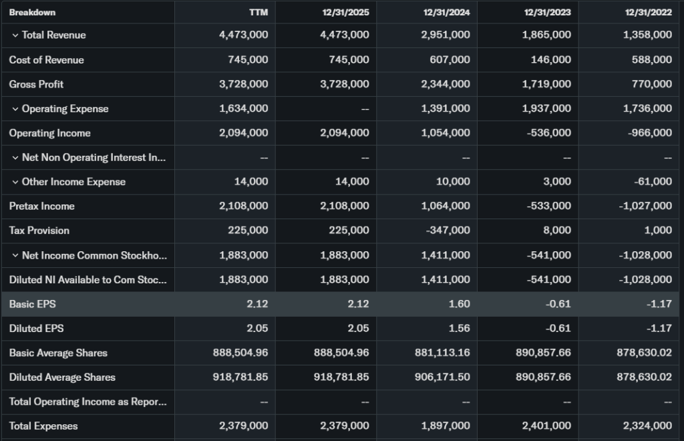The width and height of the screenshot is (684, 441).
Task: Expand Net Income Common Stockholders chevron
Action: click(15, 255)
